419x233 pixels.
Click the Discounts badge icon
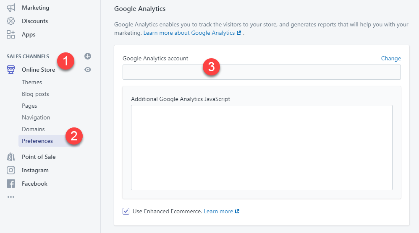[11, 21]
